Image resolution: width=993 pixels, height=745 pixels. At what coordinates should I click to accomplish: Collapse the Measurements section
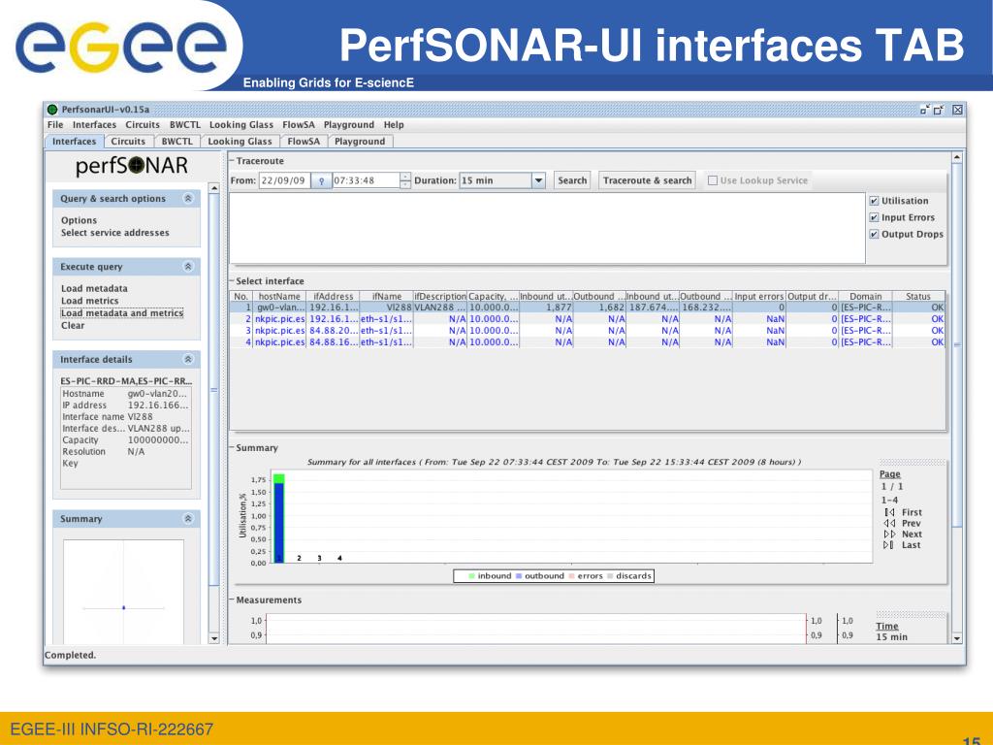tap(232, 599)
